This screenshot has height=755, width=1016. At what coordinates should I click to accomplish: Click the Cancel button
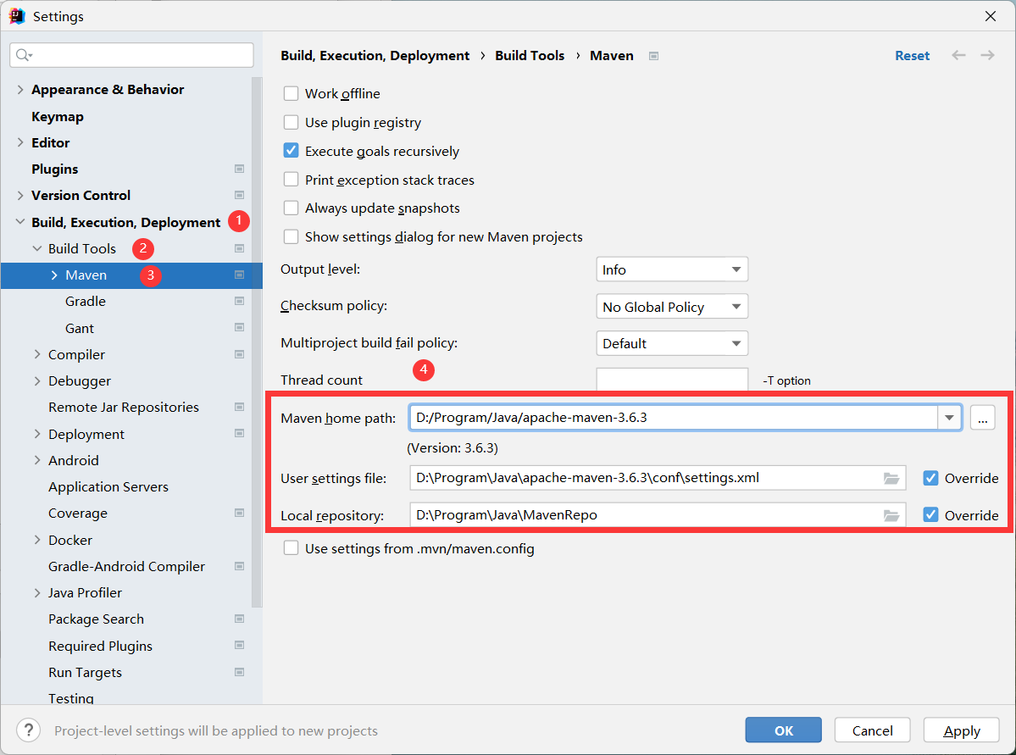click(872, 730)
